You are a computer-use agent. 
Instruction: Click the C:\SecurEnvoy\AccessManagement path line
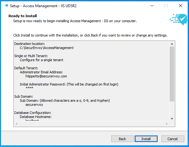(x=46, y=48)
